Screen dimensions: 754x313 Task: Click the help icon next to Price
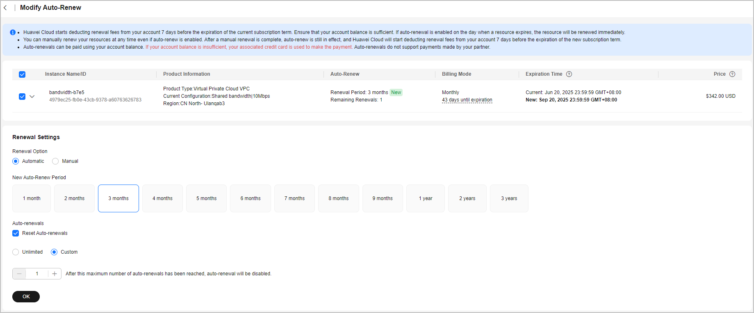click(732, 74)
